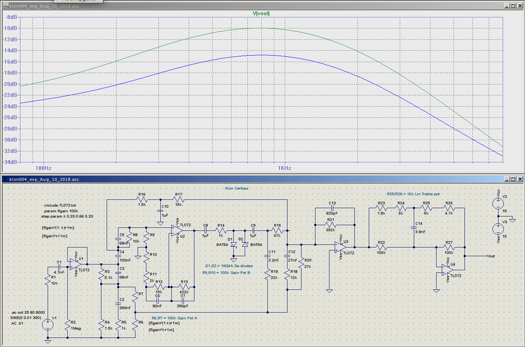Screen dimensions: 525x347
Task: Select the U2 TL072 op-amp symbol
Action: tap(177, 230)
